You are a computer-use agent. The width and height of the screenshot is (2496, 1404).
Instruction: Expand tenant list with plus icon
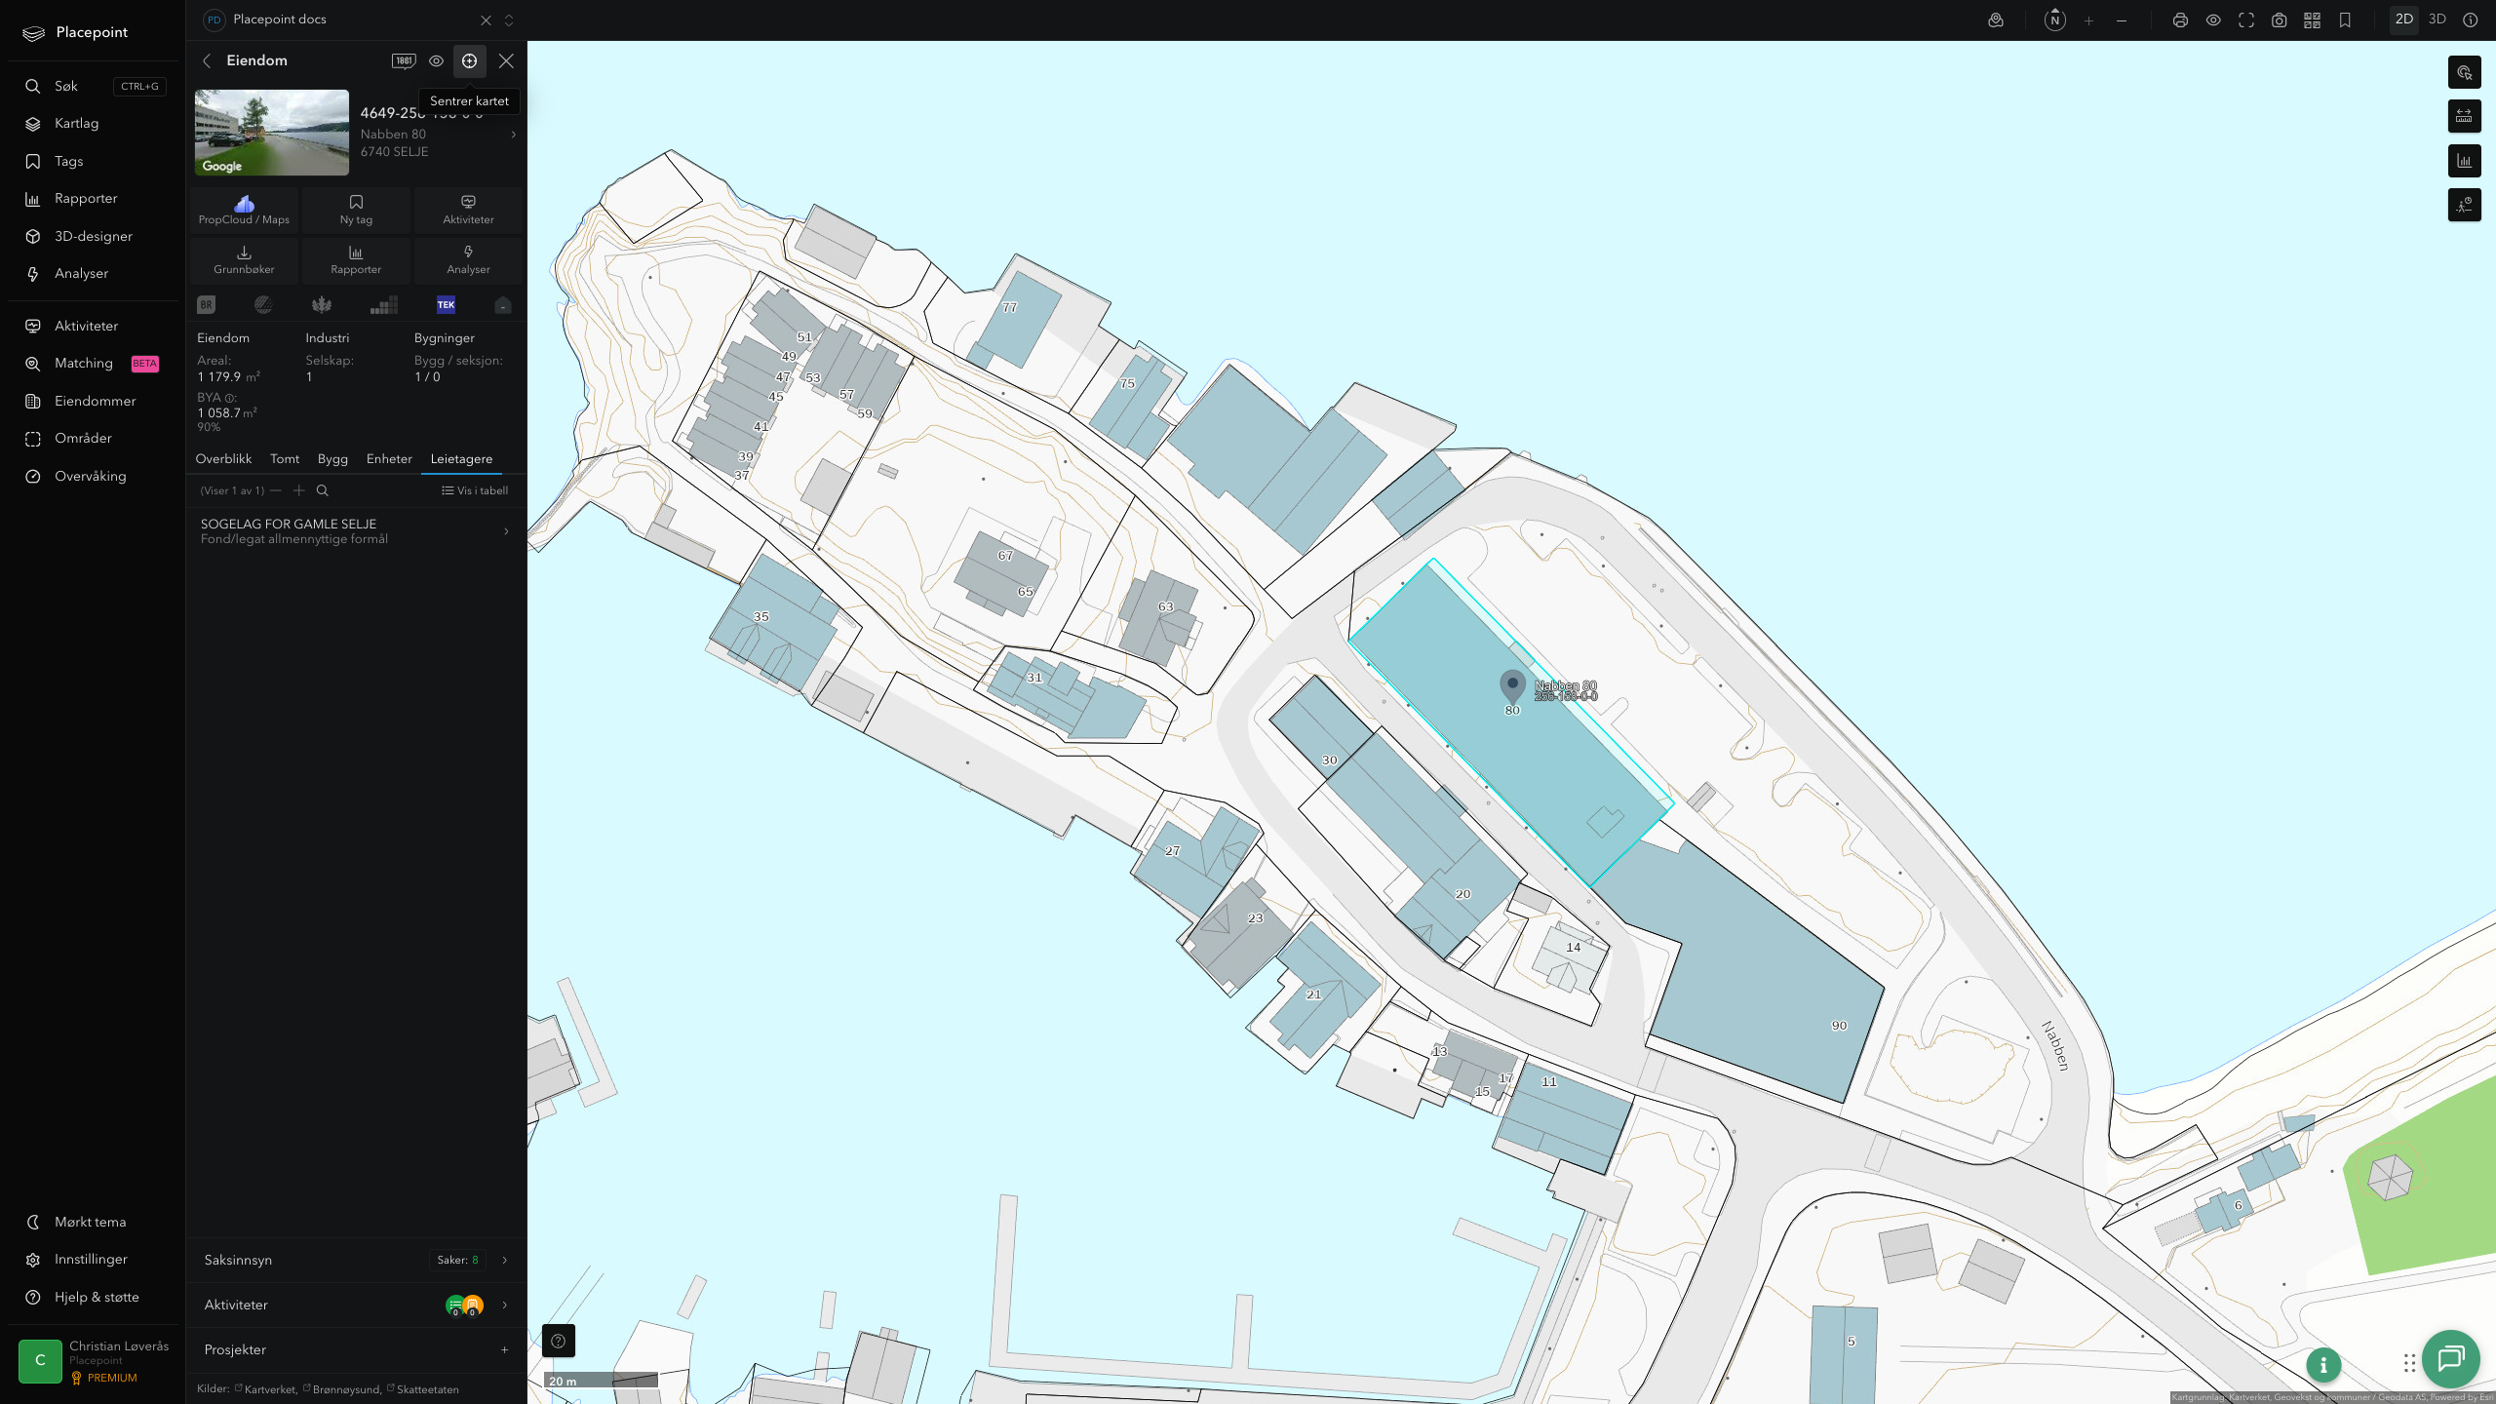299,490
